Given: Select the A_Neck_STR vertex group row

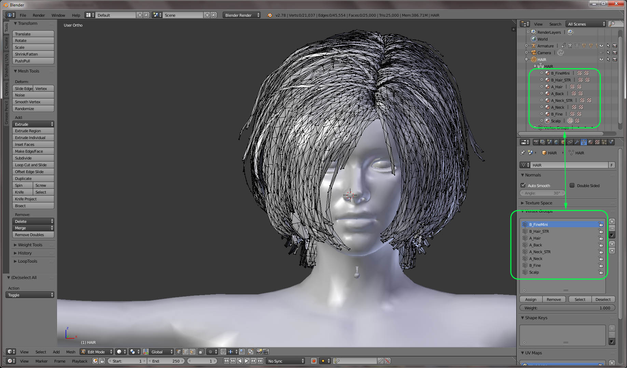Looking at the screenshot, I should point(562,251).
